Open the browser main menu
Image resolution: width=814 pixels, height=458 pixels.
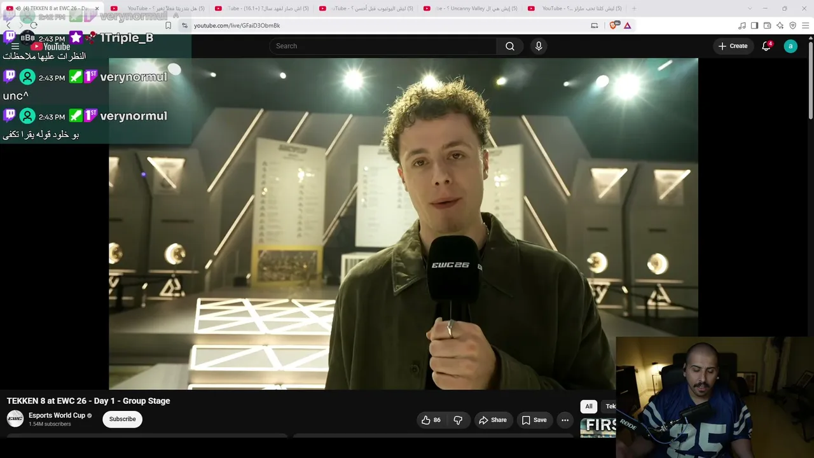point(805,25)
